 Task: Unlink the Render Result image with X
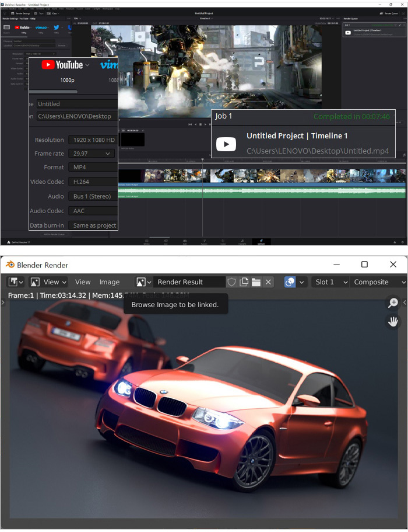pos(268,282)
